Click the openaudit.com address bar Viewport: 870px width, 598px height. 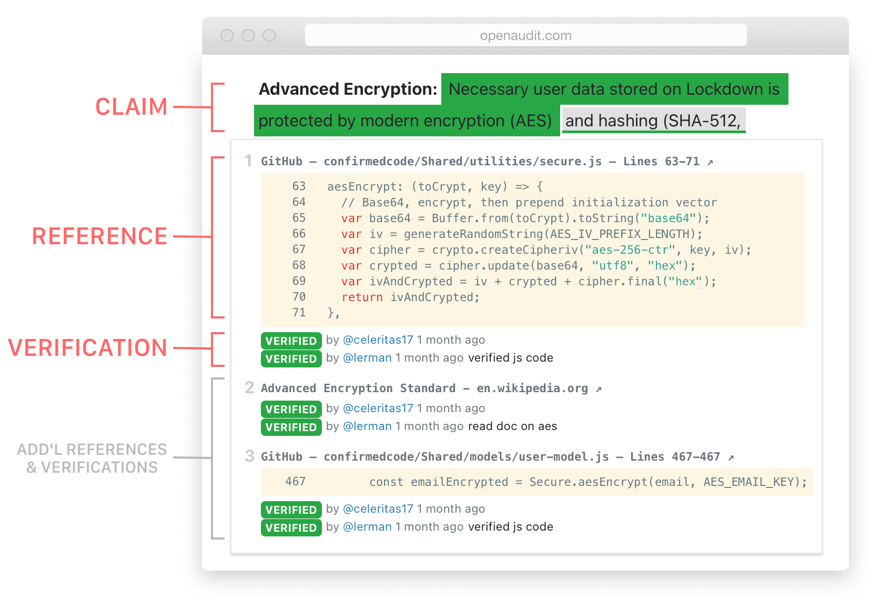(525, 35)
